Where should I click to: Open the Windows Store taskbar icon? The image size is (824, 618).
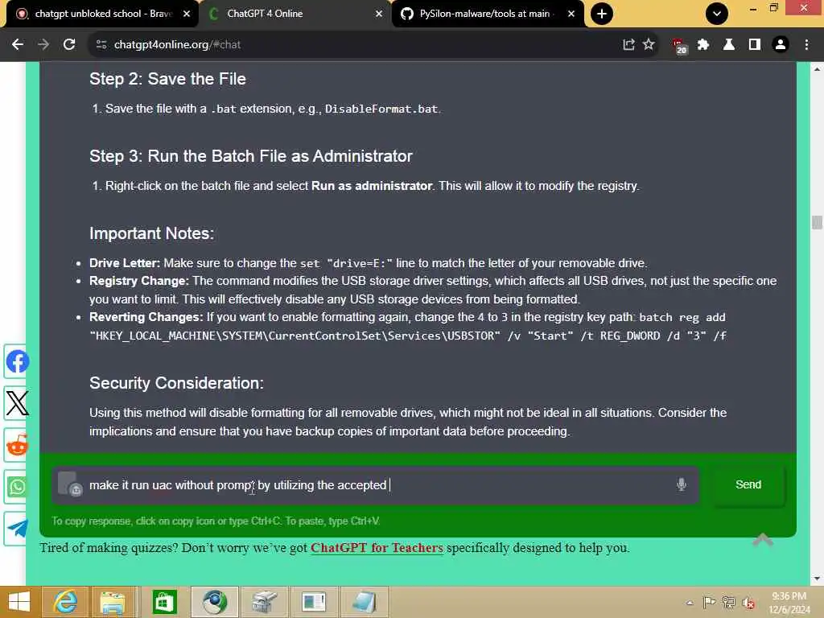(164, 602)
